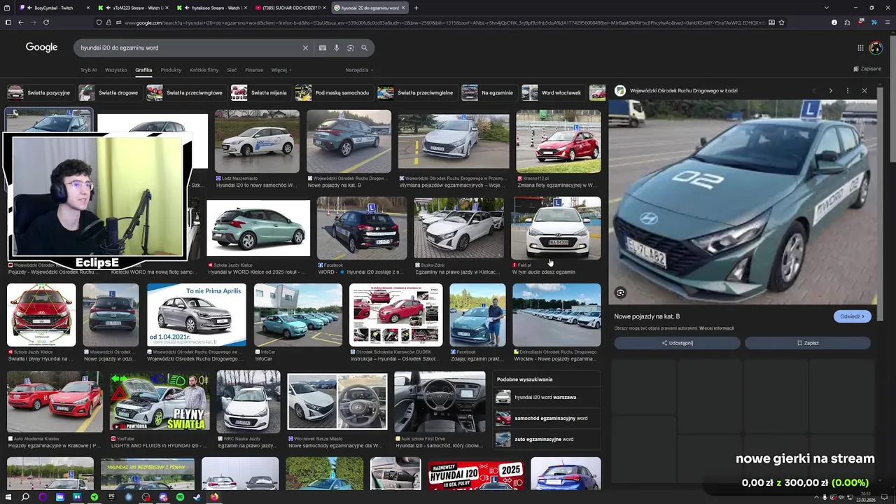Viewport: 896px width, 504px height.
Task: Switch to the Krótkie filmy tab
Action: click(204, 70)
